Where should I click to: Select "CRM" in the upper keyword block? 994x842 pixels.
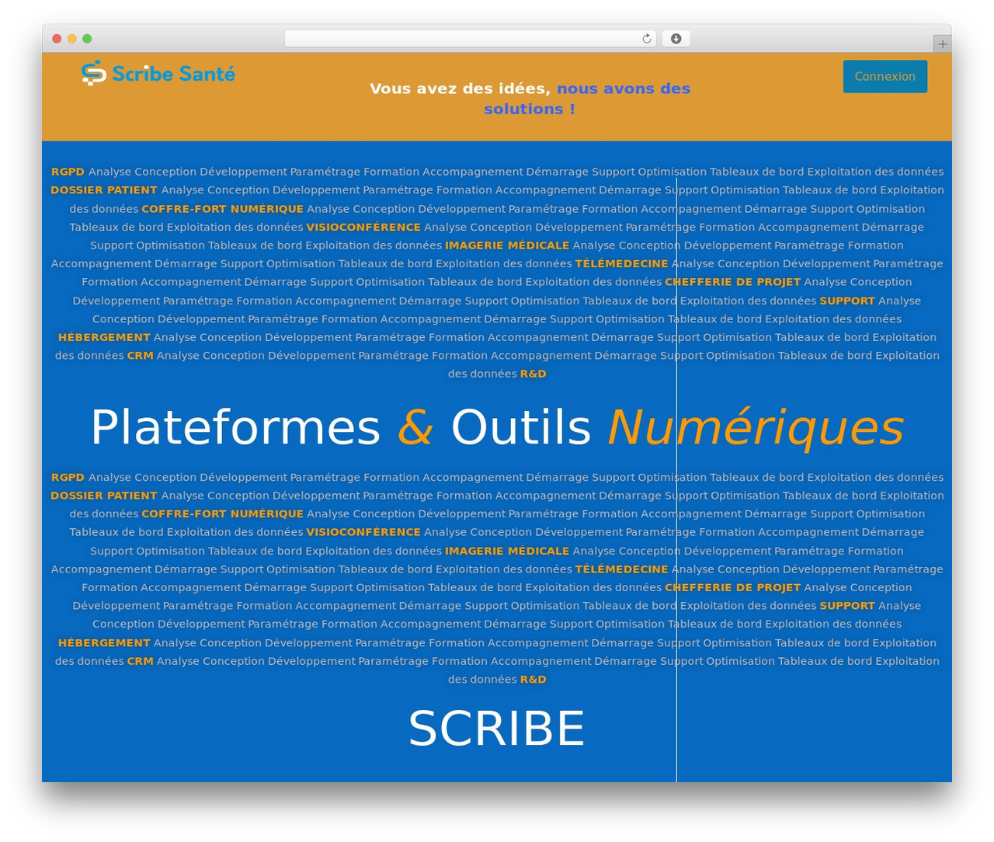tap(141, 356)
